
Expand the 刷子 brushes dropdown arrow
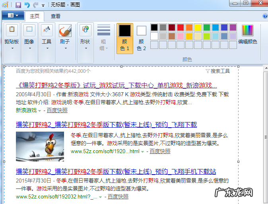(x=66, y=49)
